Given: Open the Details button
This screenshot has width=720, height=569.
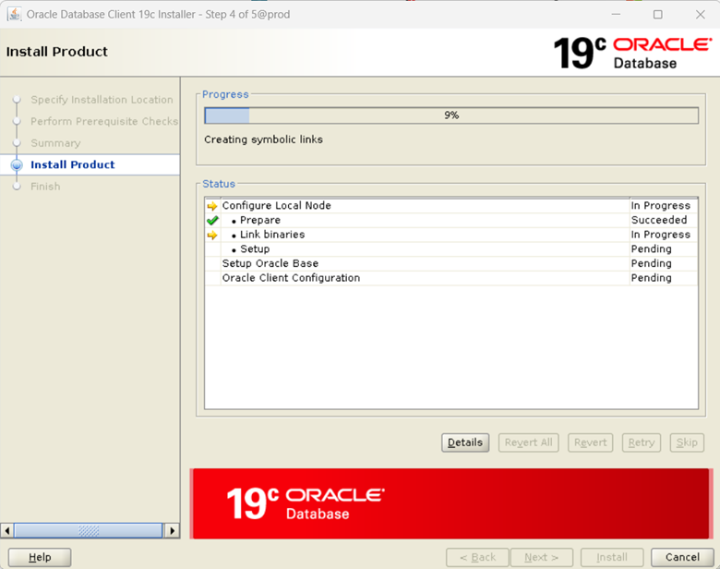Looking at the screenshot, I should coord(465,442).
